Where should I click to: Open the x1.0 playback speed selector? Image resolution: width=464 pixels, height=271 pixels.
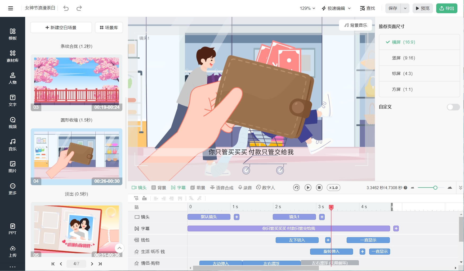(x=333, y=188)
